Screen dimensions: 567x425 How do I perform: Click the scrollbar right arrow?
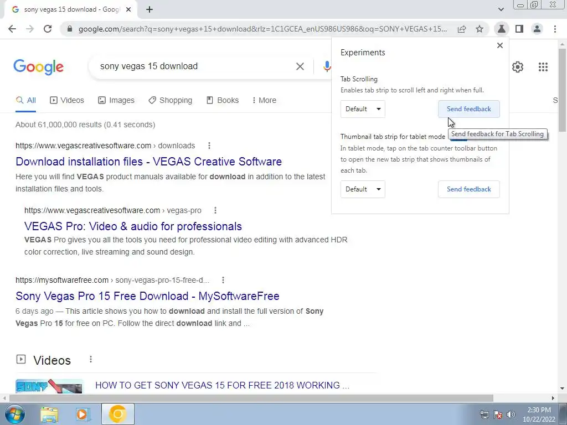(553, 398)
